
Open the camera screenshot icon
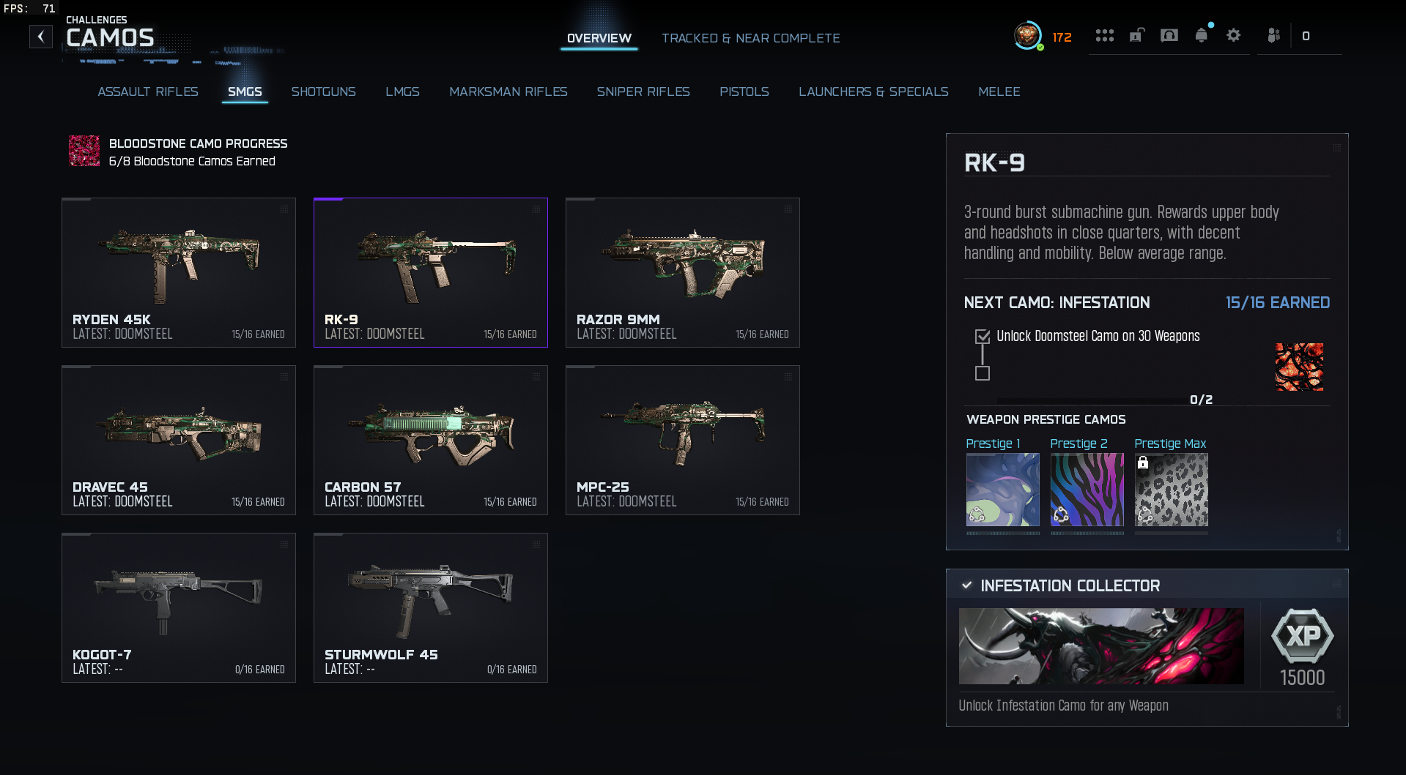coord(1169,35)
